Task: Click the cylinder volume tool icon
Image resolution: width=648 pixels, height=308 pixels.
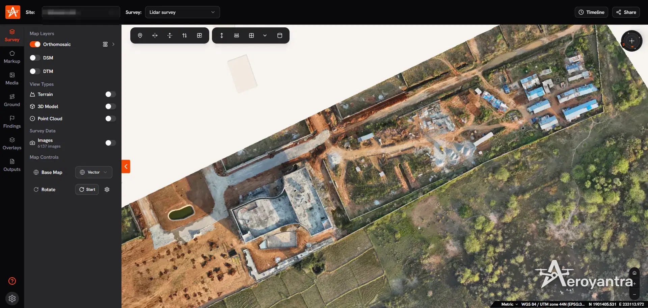Action: click(280, 35)
